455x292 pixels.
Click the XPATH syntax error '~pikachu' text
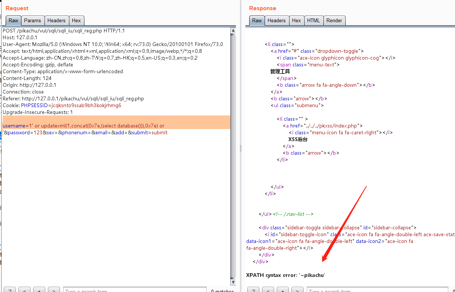point(285,275)
